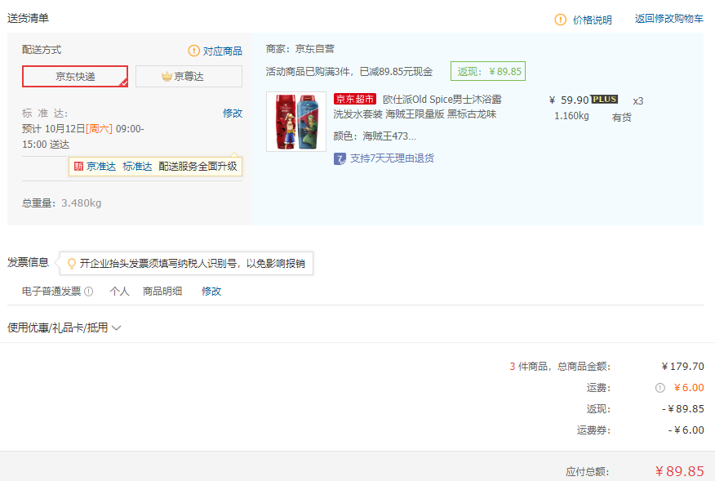Click the Old Spice product thumbnail
The width and height of the screenshot is (715, 481).
click(x=296, y=122)
